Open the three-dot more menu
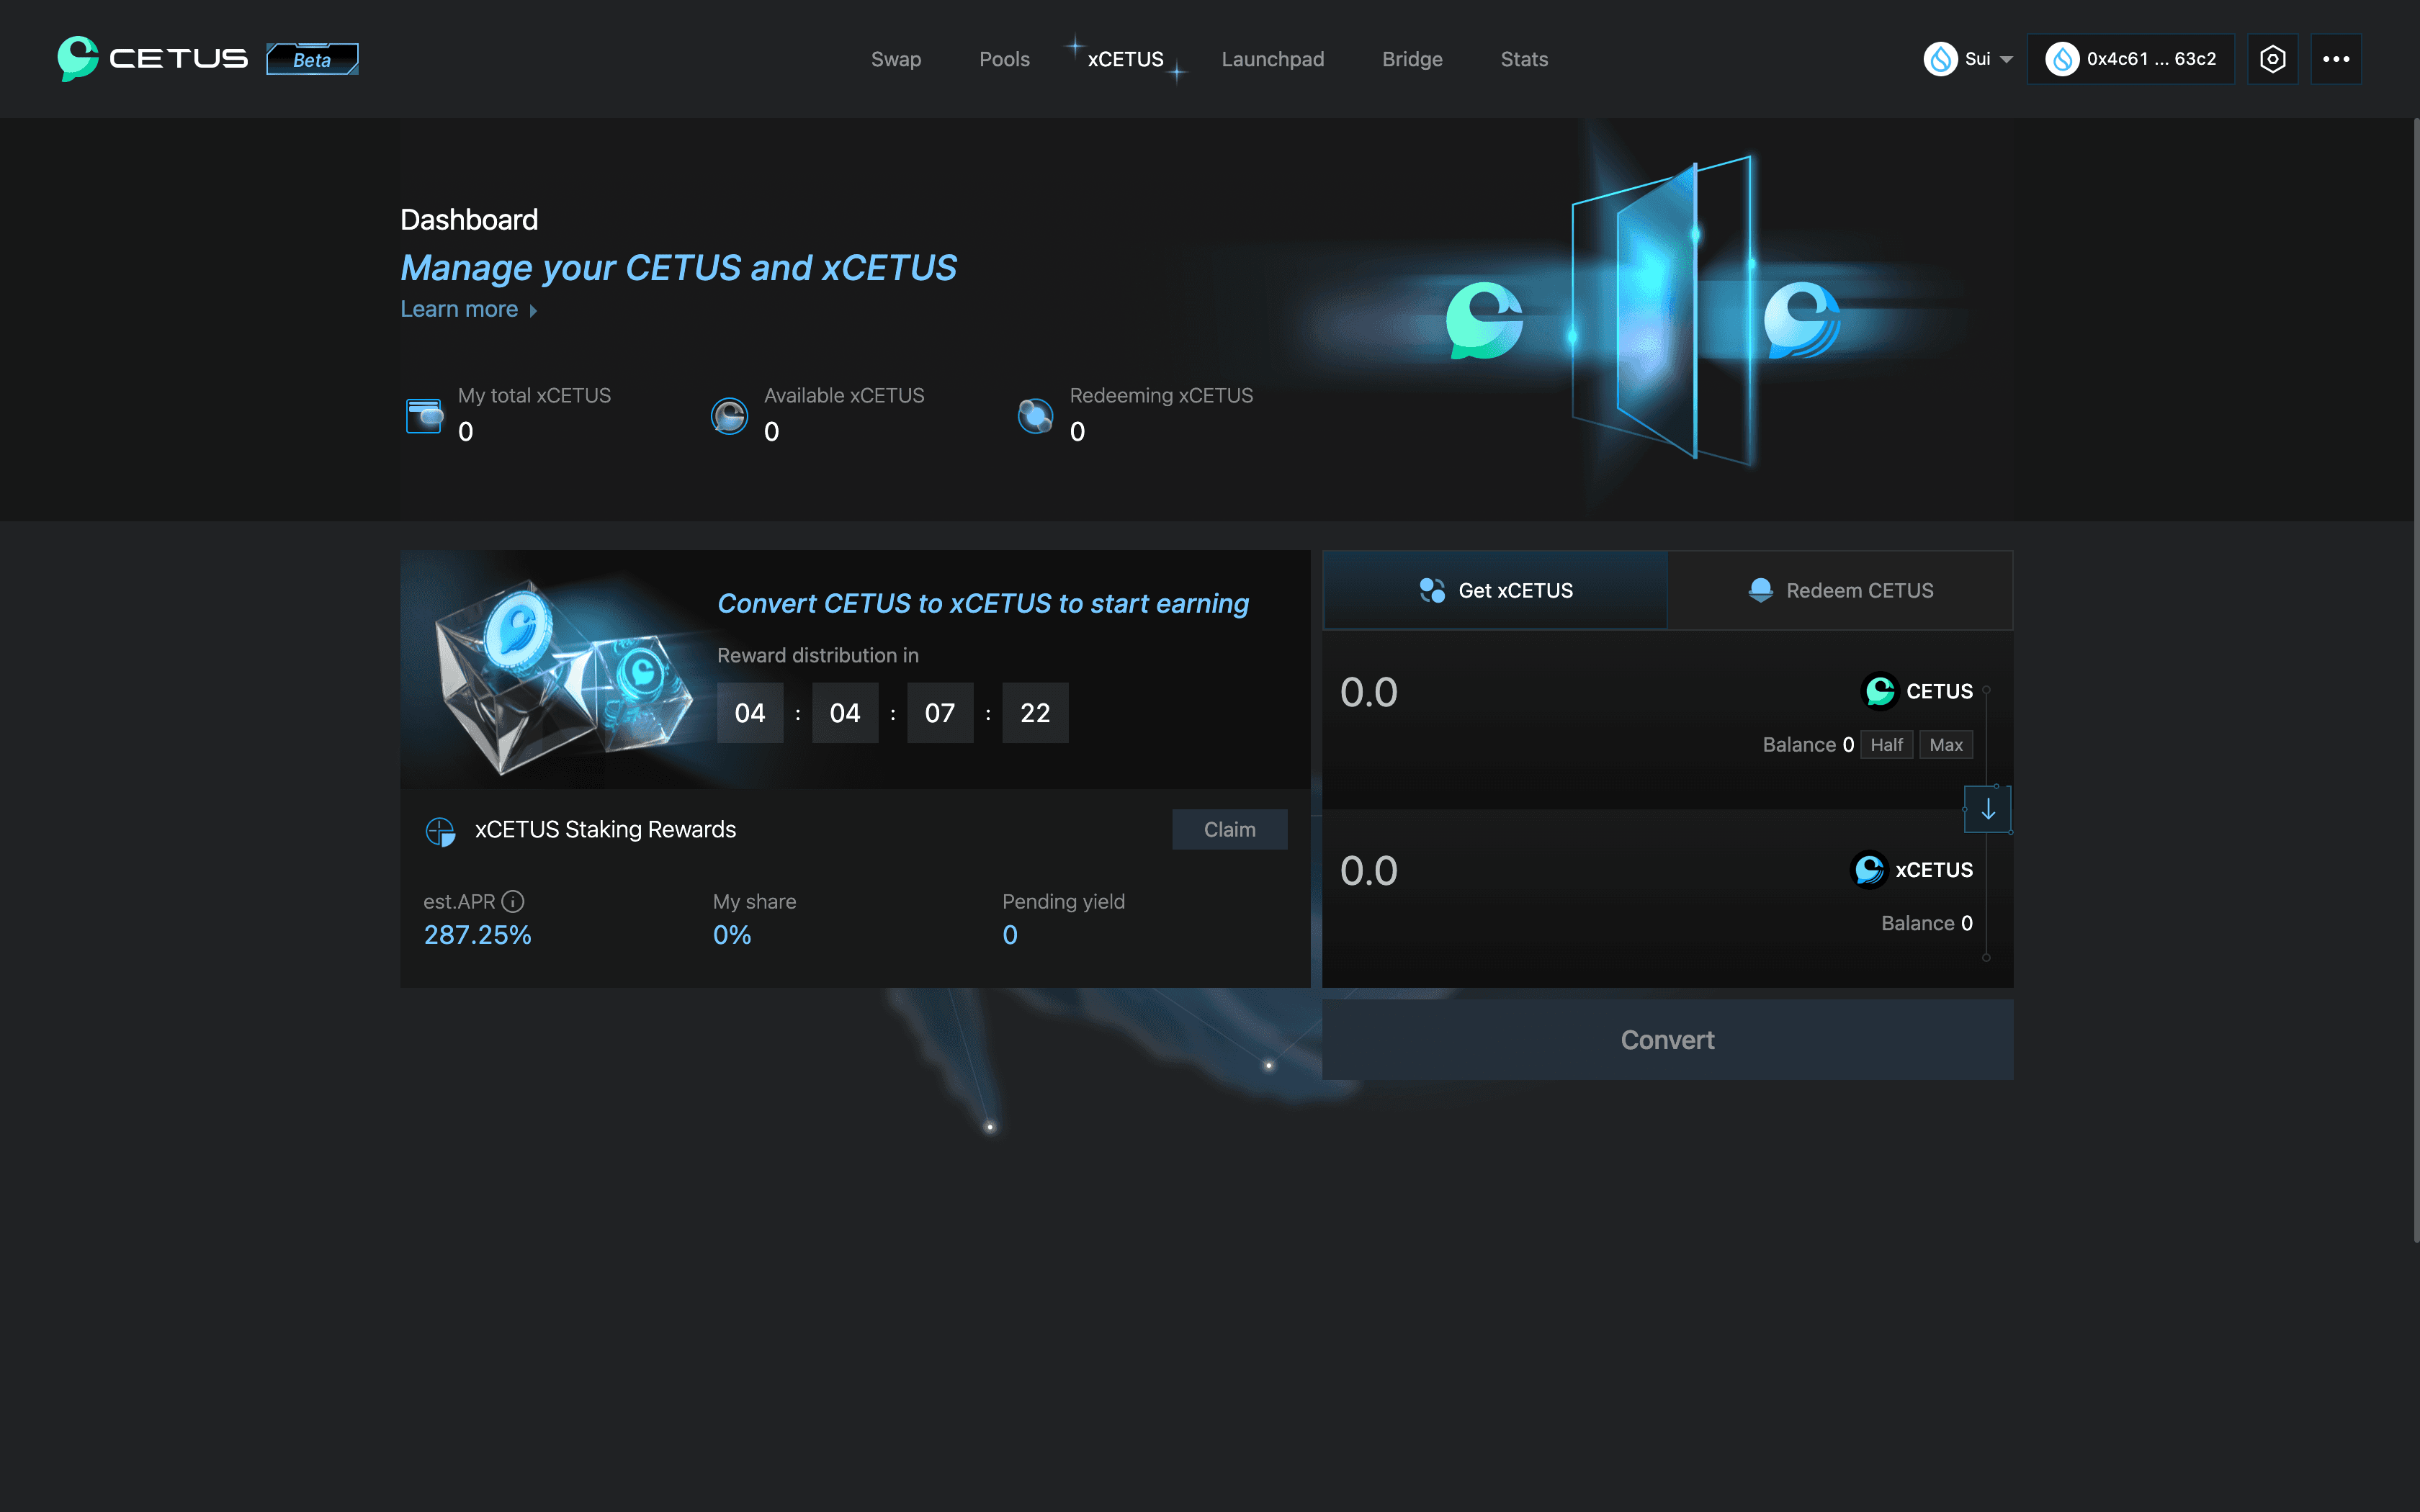This screenshot has height=1512, width=2420. point(2336,59)
